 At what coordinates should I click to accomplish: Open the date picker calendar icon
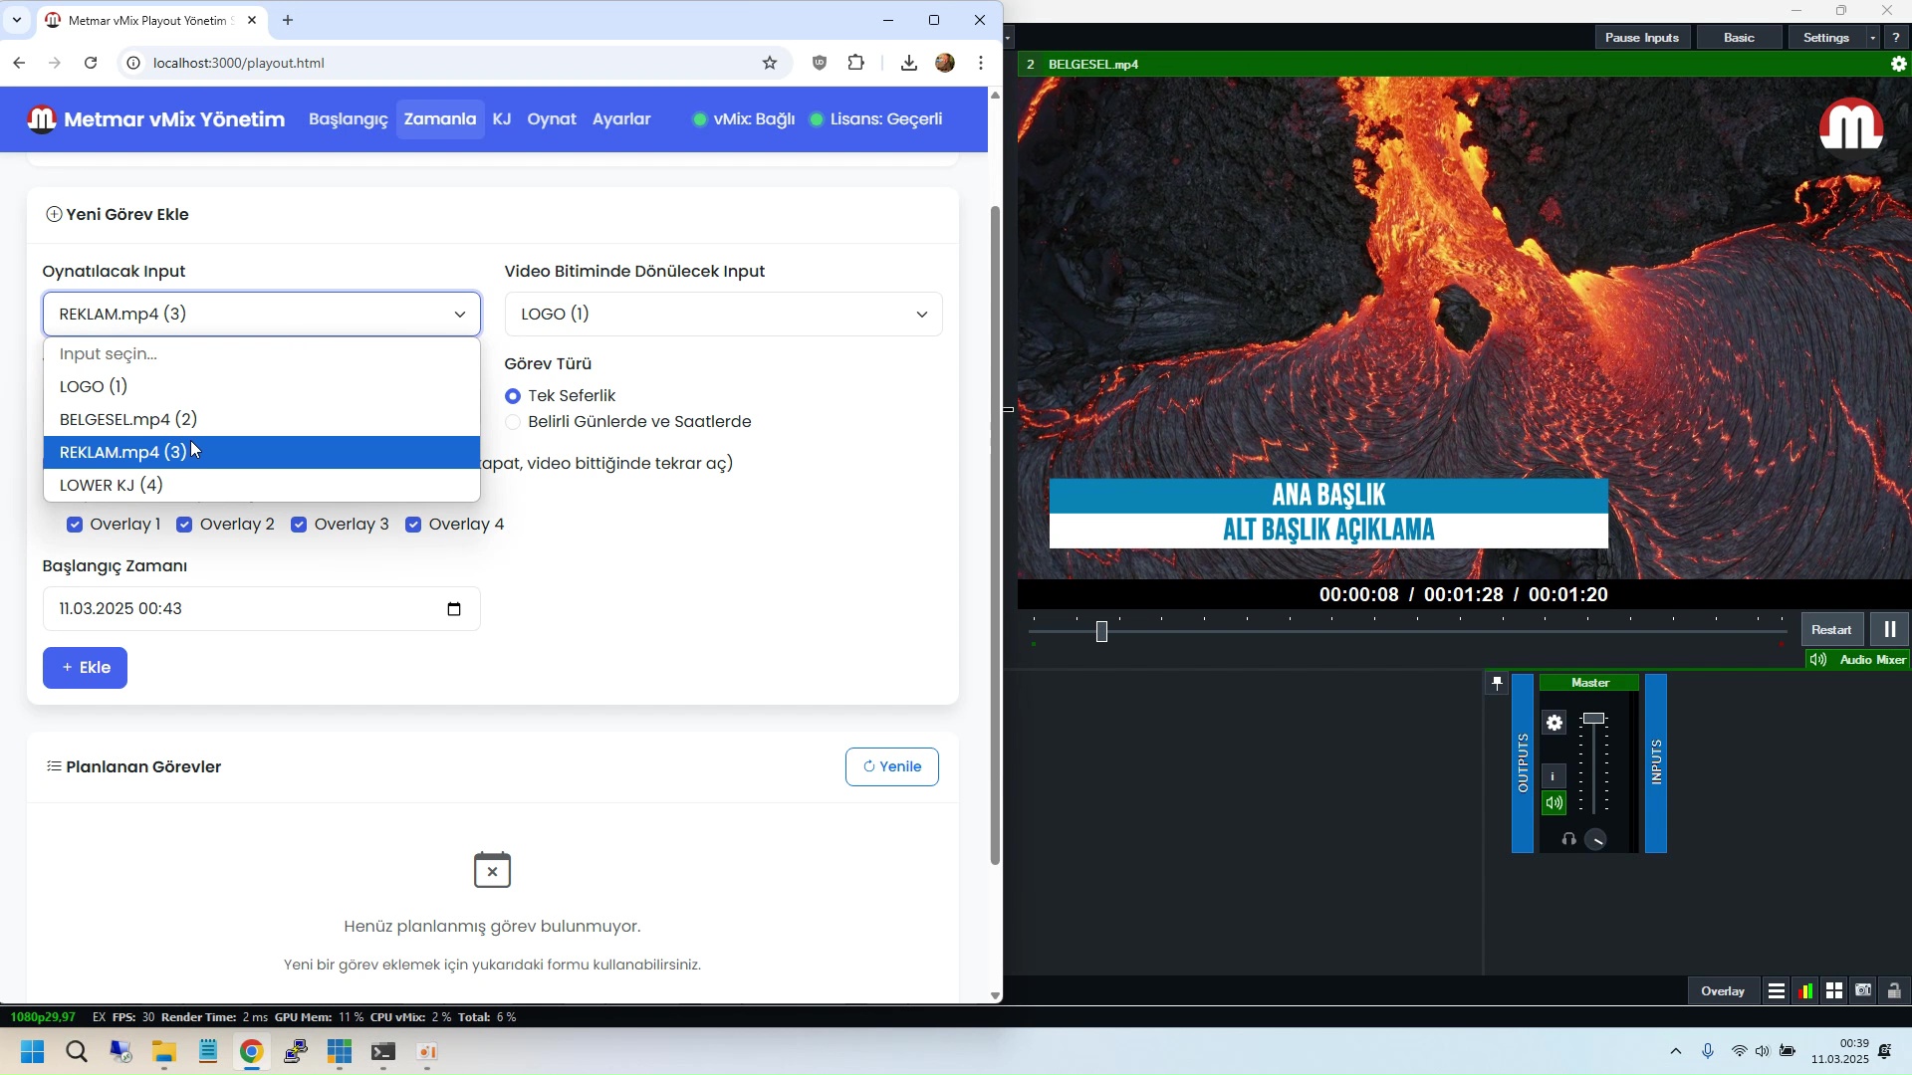[454, 609]
